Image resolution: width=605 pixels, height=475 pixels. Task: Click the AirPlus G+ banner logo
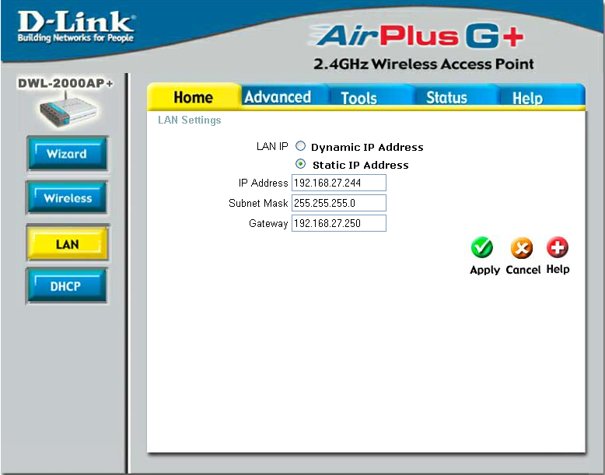pos(418,36)
